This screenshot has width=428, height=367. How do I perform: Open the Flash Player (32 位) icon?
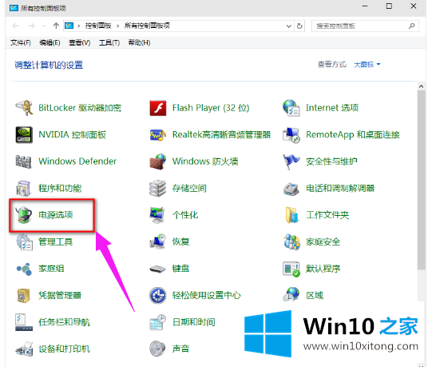click(158, 108)
